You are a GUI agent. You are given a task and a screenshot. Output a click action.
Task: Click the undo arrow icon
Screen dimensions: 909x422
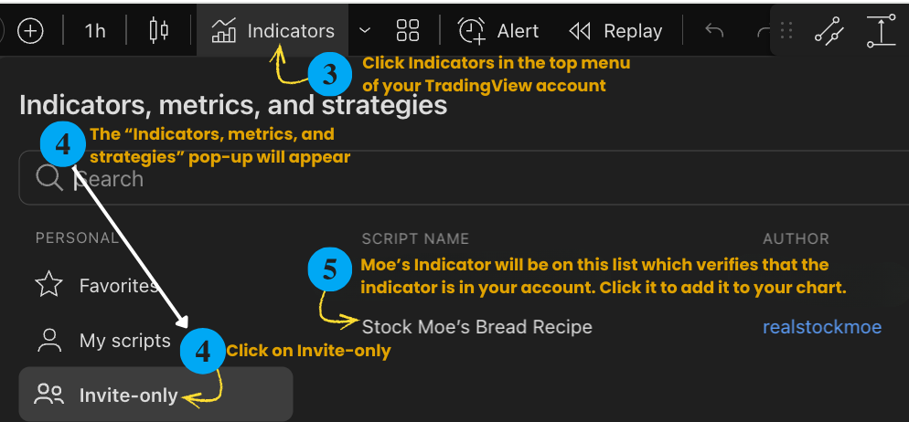pyautogui.click(x=714, y=31)
